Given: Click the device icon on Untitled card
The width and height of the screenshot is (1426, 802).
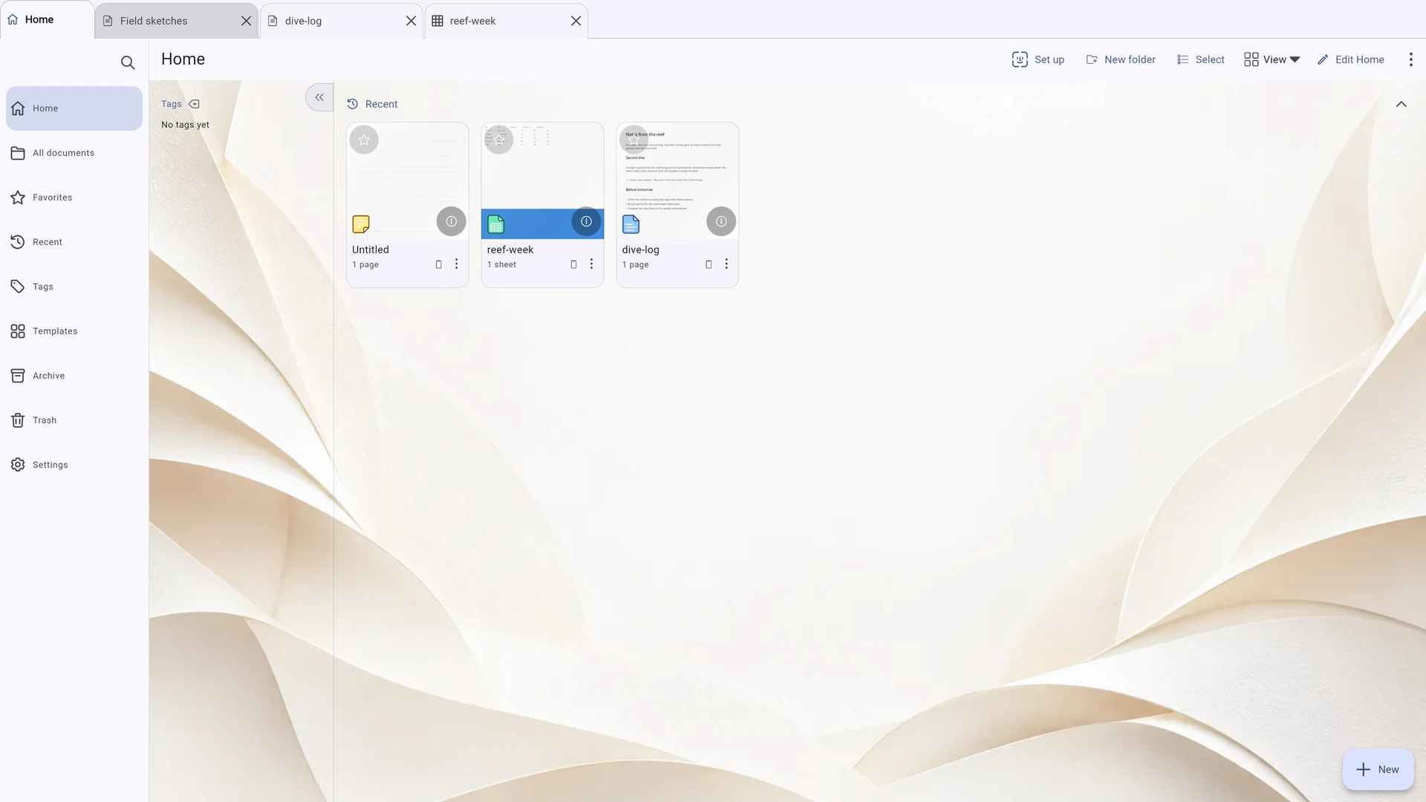Looking at the screenshot, I should [x=438, y=264].
